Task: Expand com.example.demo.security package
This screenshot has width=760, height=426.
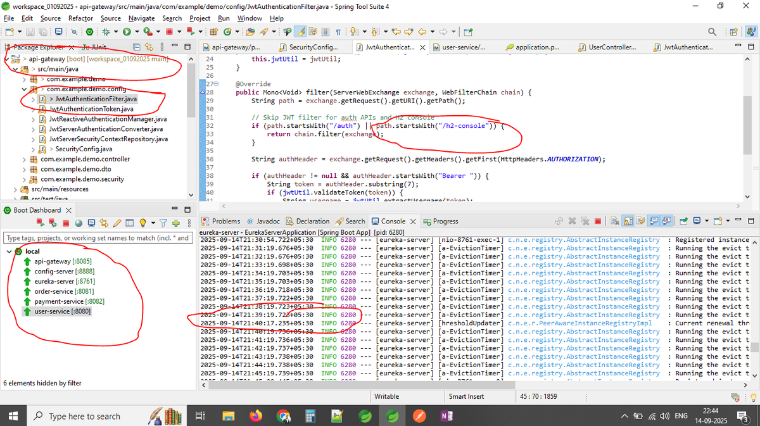Action: pyautogui.click(x=24, y=179)
